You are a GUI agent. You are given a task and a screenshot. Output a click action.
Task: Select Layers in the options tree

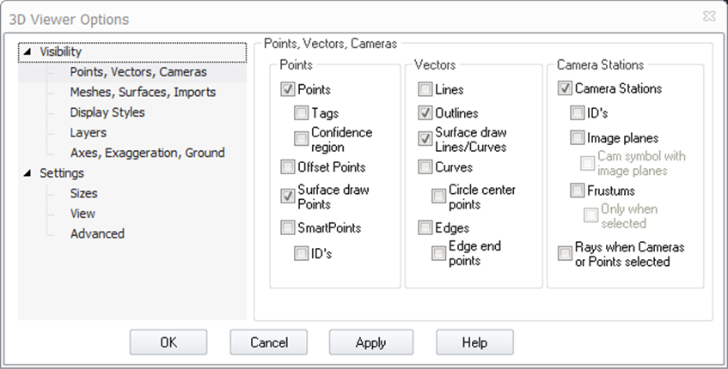(89, 133)
